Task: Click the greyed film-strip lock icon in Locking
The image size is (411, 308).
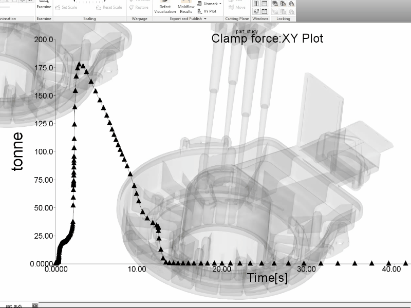Action: pos(283,11)
